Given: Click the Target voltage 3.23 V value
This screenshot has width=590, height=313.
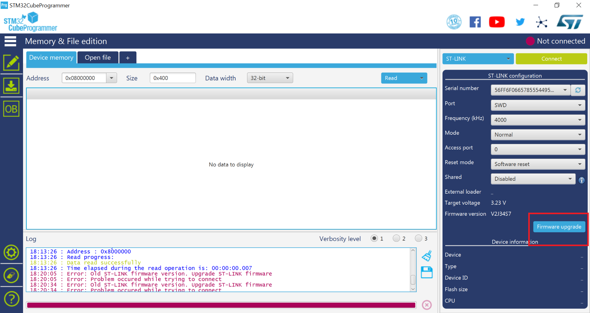Looking at the screenshot, I should [498, 203].
